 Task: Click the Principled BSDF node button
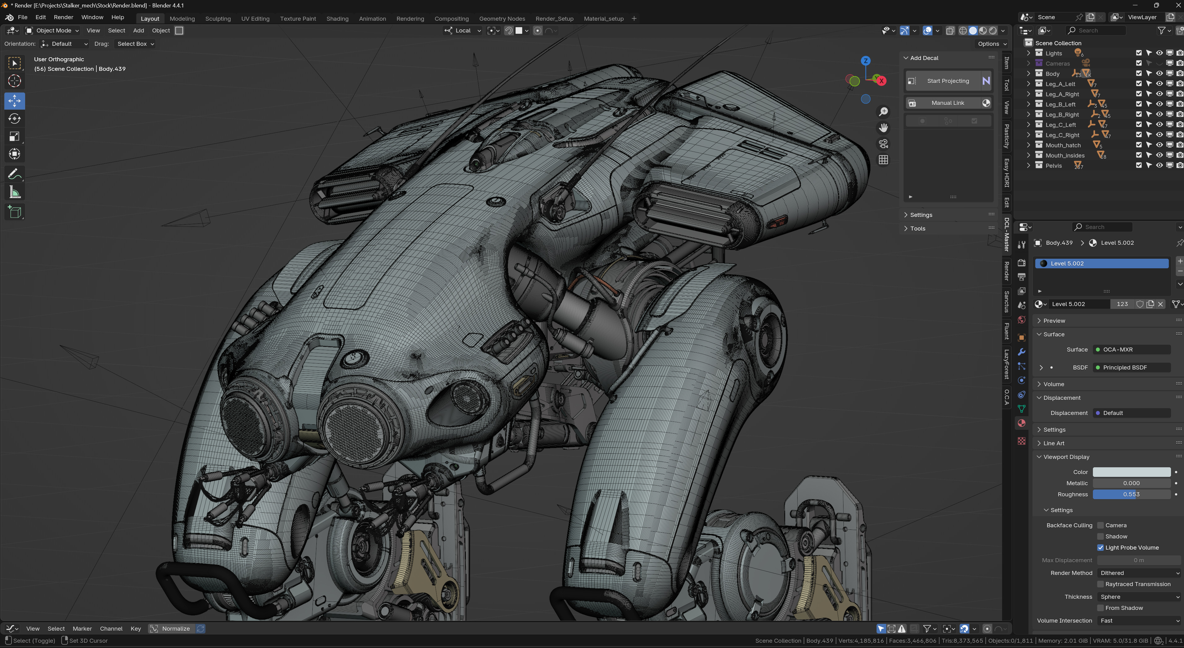(x=1131, y=368)
